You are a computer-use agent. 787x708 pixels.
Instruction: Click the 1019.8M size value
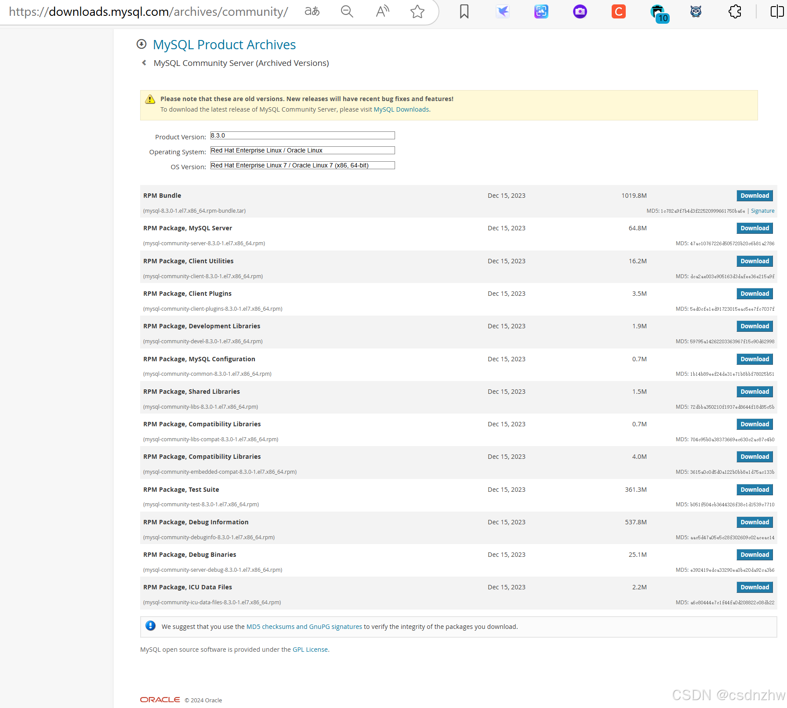(634, 196)
